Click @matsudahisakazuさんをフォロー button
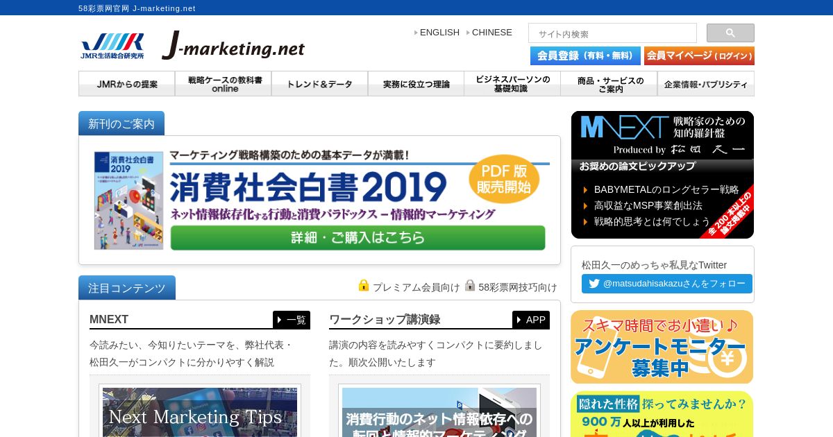This screenshot has height=437, width=833. click(667, 284)
